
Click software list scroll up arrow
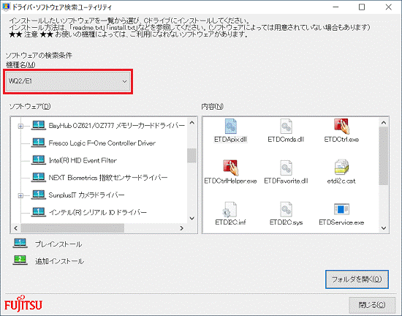[x=191, y=123]
